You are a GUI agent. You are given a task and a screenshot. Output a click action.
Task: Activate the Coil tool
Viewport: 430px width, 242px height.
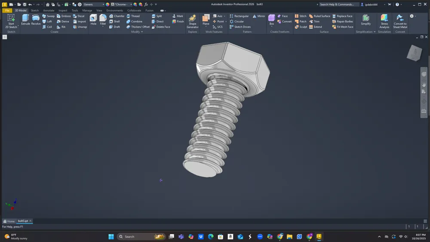(47, 27)
